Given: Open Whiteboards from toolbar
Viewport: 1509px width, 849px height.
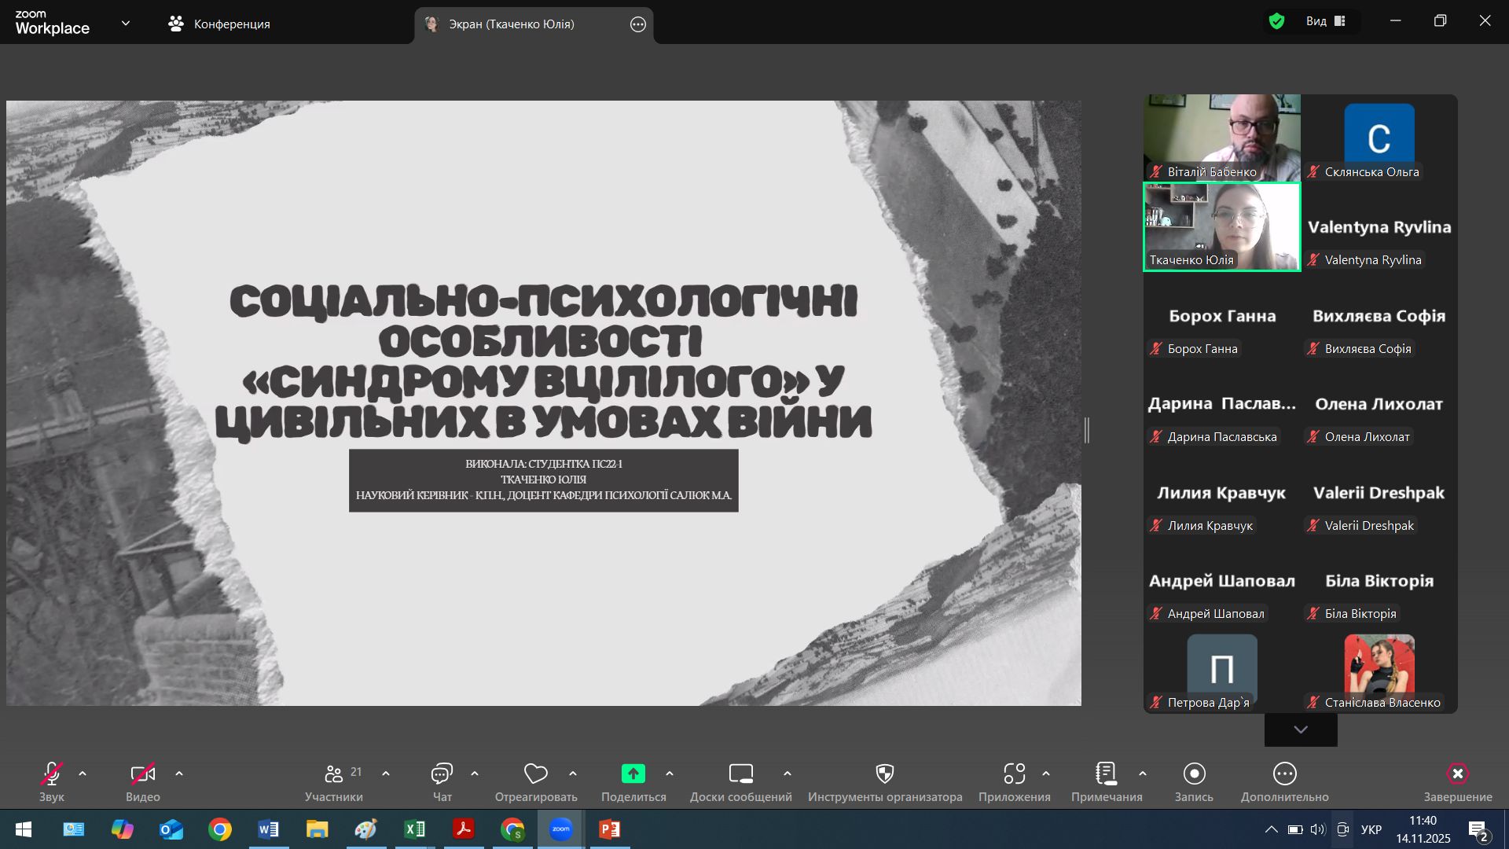Looking at the screenshot, I should tap(740, 774).
